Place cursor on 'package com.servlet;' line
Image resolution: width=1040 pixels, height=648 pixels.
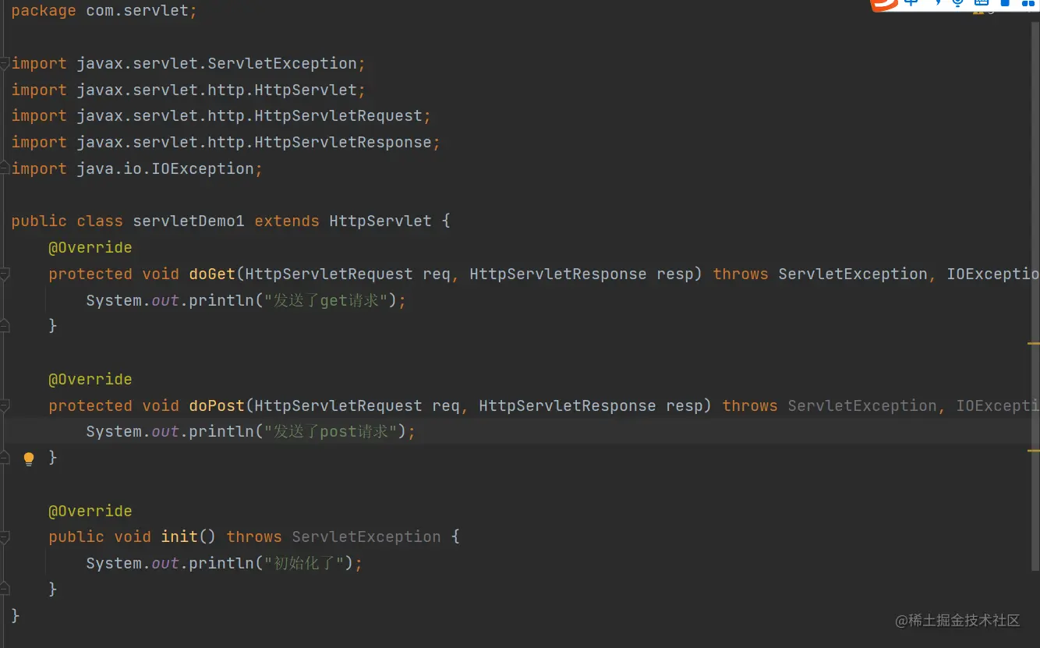[104, 11]
